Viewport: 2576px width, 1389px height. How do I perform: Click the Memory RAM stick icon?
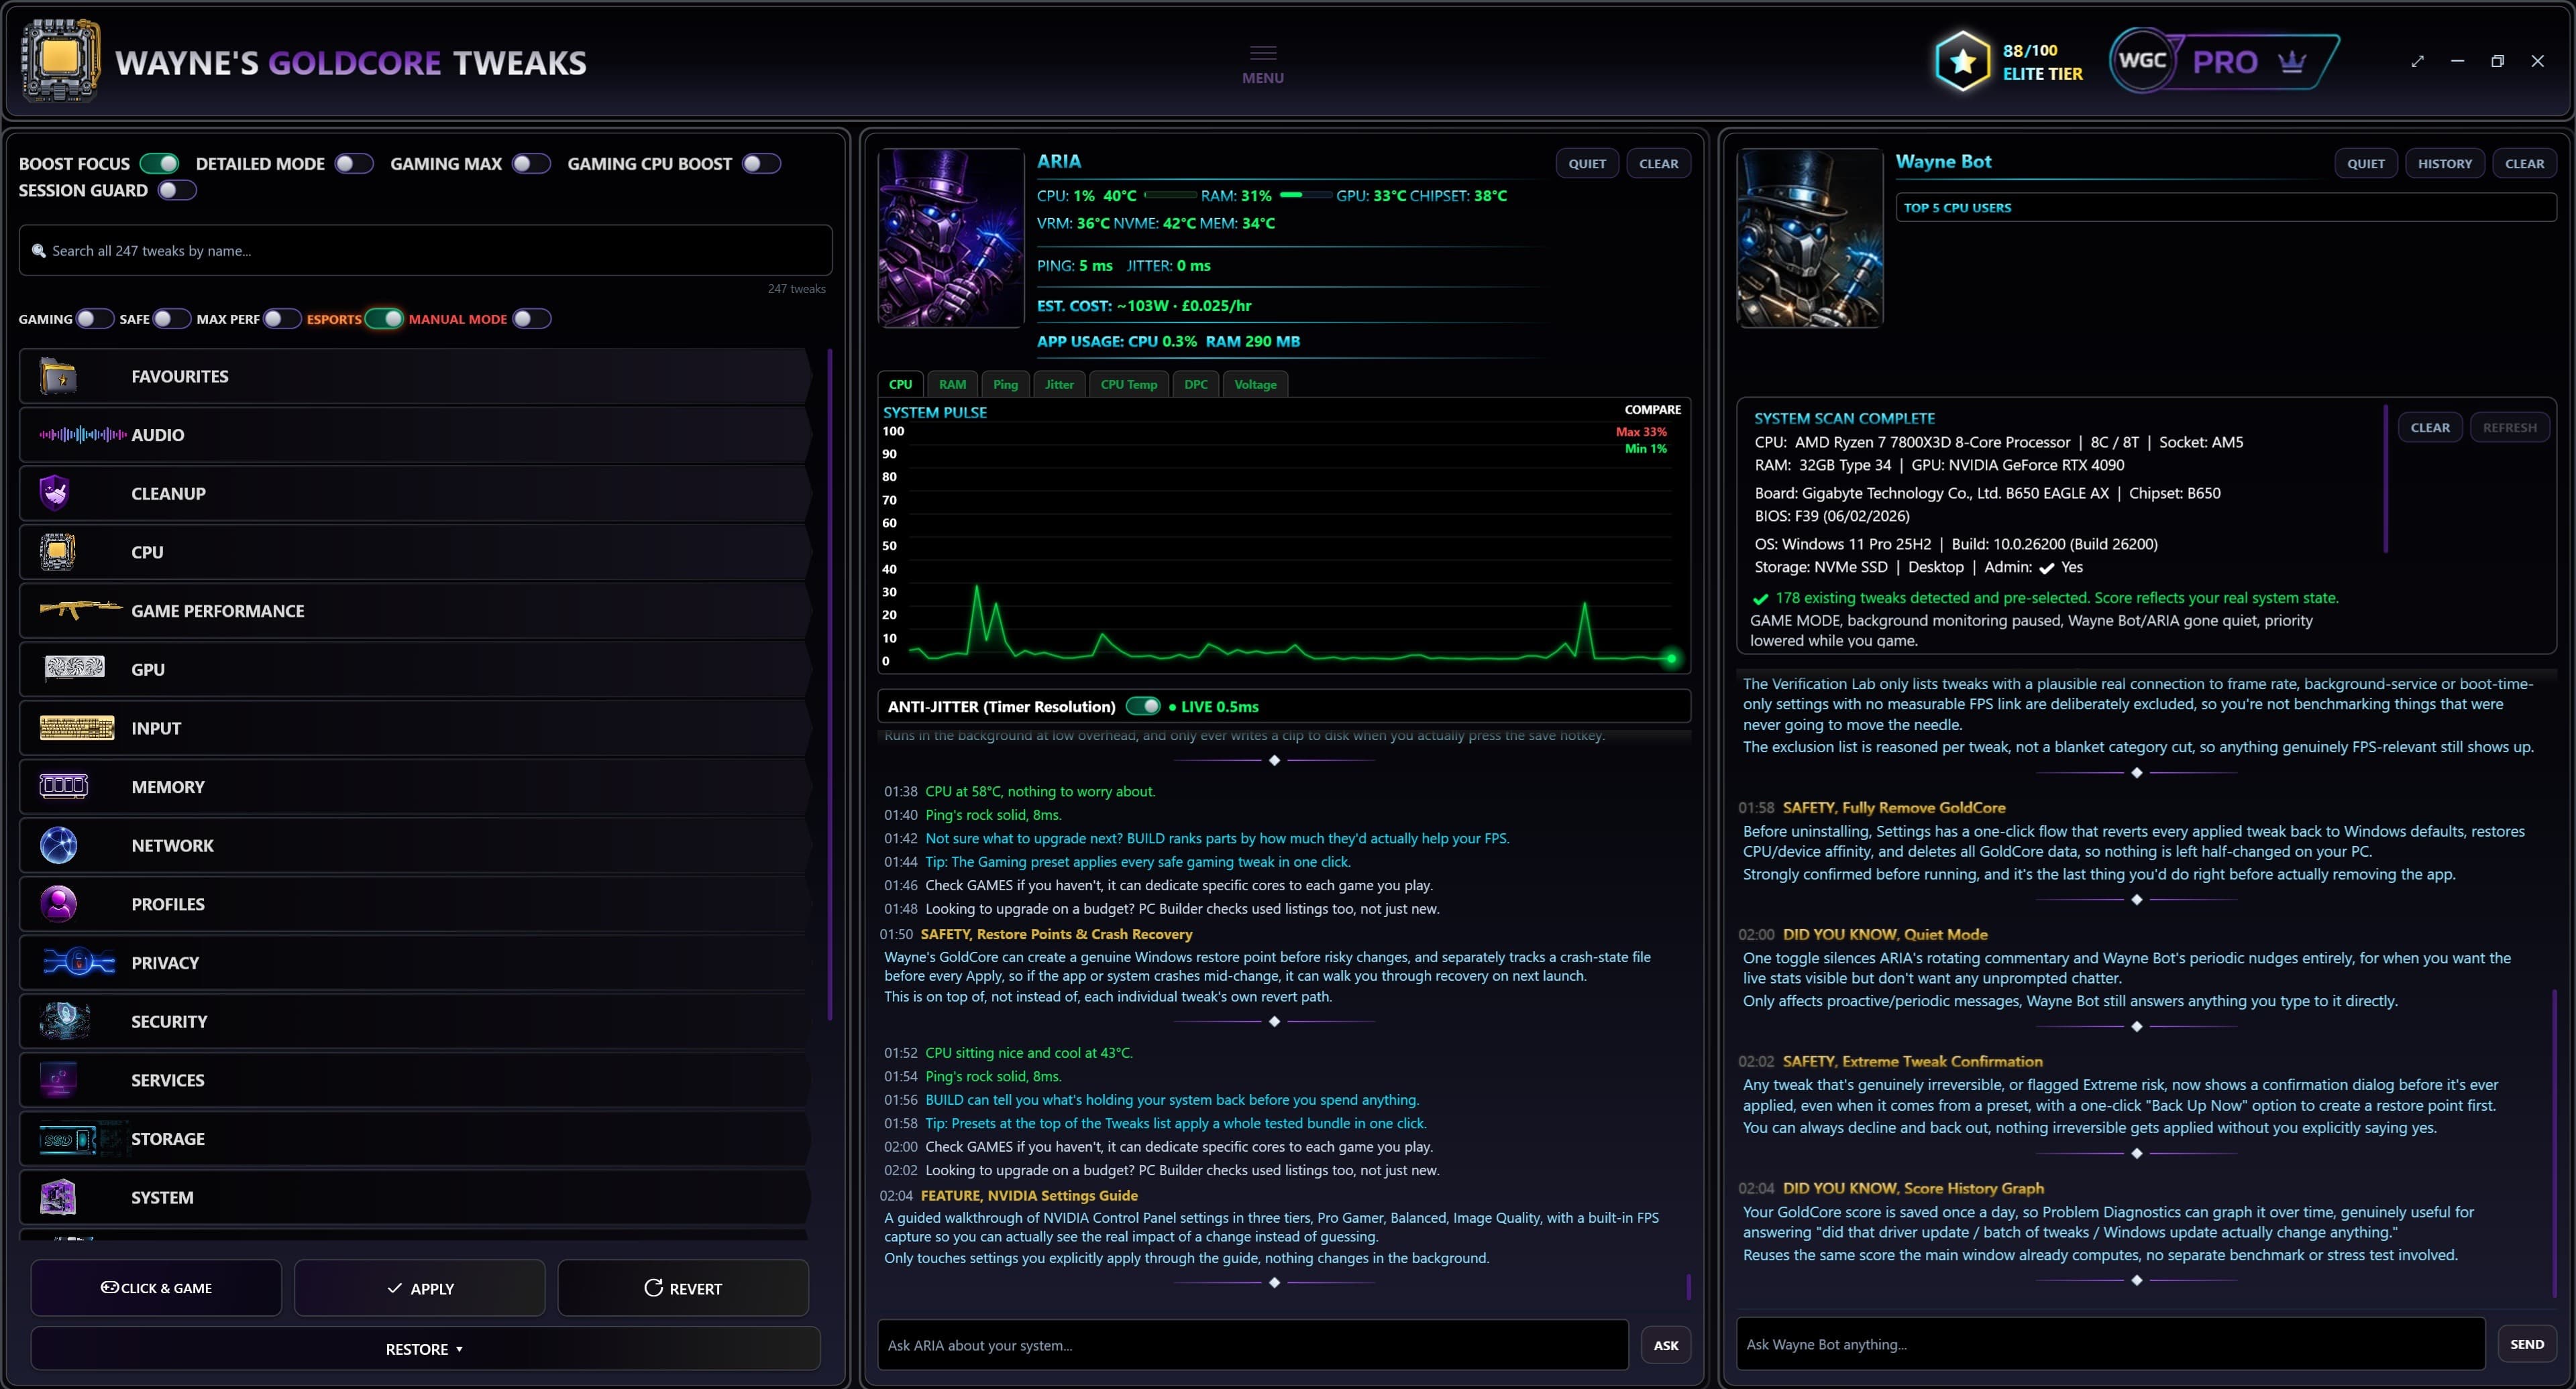click(x=63, y=786)
